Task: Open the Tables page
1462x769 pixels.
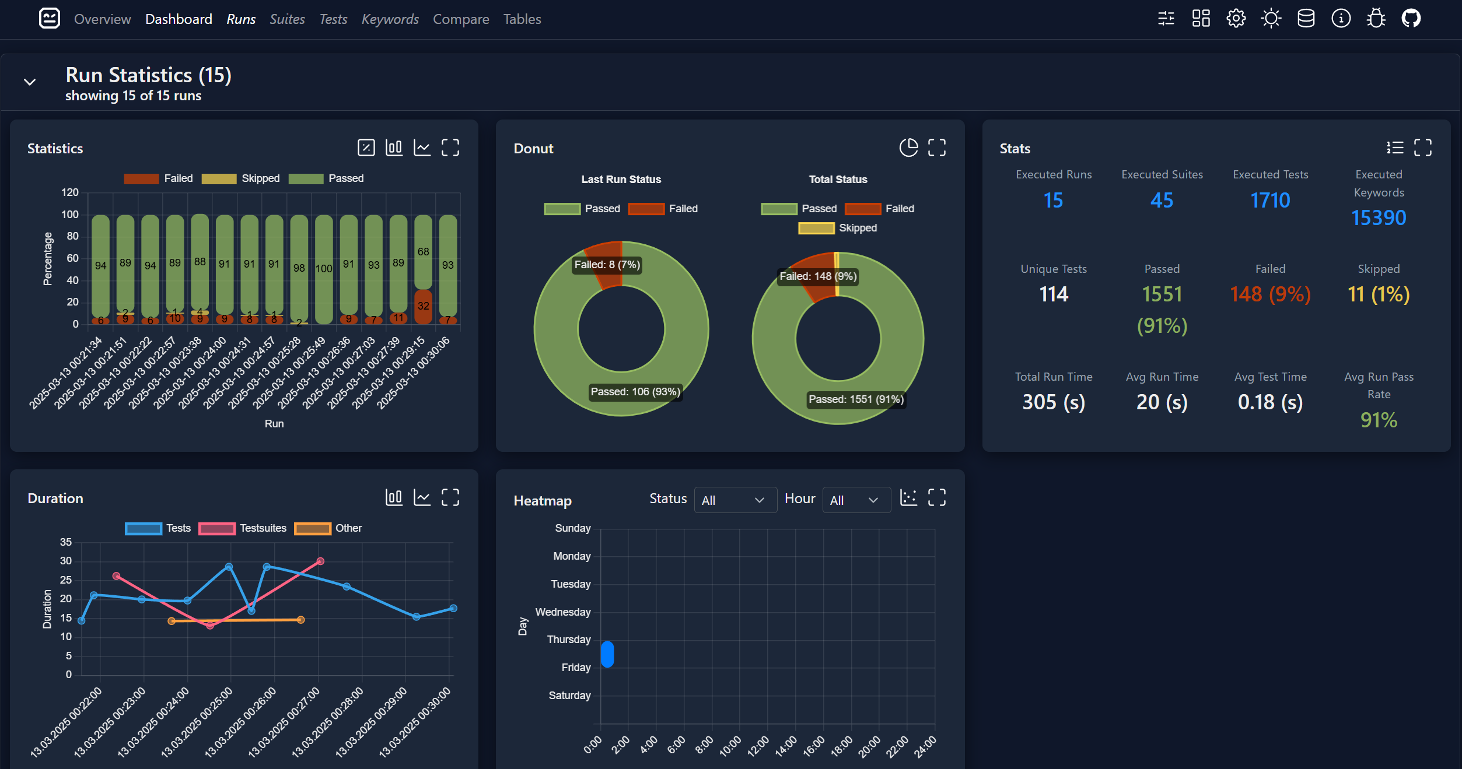Action: point(522,19)
